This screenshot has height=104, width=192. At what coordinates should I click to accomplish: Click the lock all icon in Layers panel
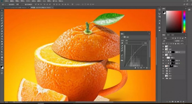pyautogui.click(x=175, y=43)
